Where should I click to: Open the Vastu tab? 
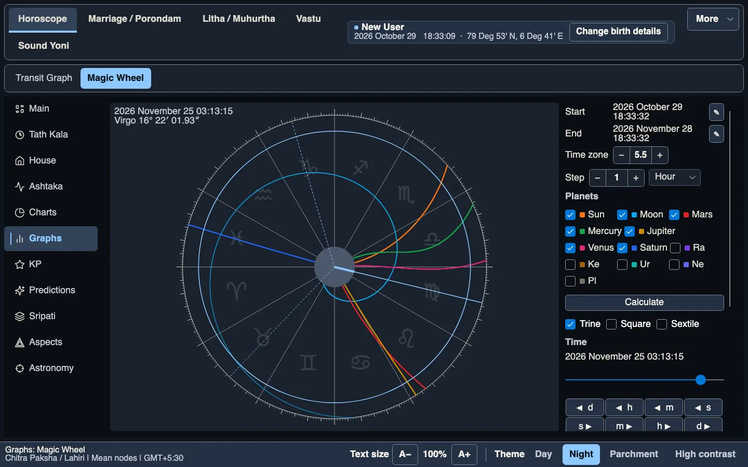(x=309, y=19)
